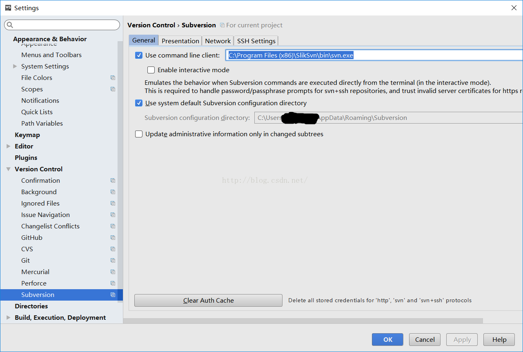Click the project-level icon beside File Colors
Image resolution: width=523 pixels, height=352 pixels.
click(x=113, y=78)
